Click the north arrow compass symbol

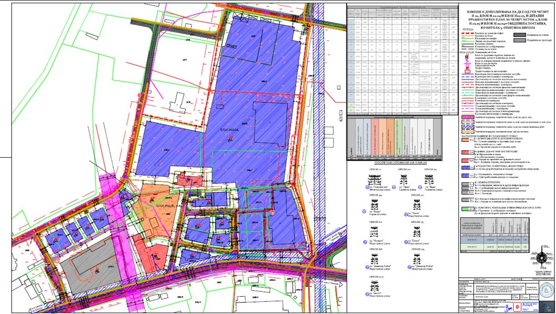click(x=541, y=258)
